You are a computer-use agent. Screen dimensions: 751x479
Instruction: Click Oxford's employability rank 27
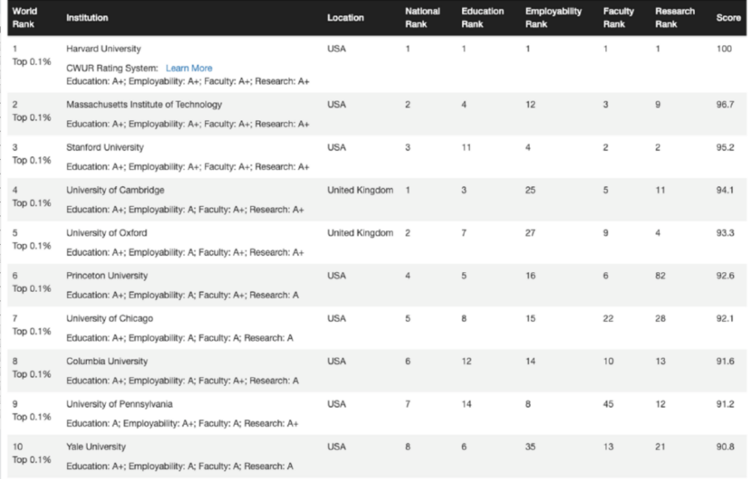click(530, 233)
